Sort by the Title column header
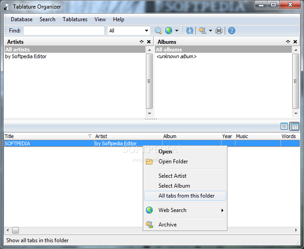 49,136
